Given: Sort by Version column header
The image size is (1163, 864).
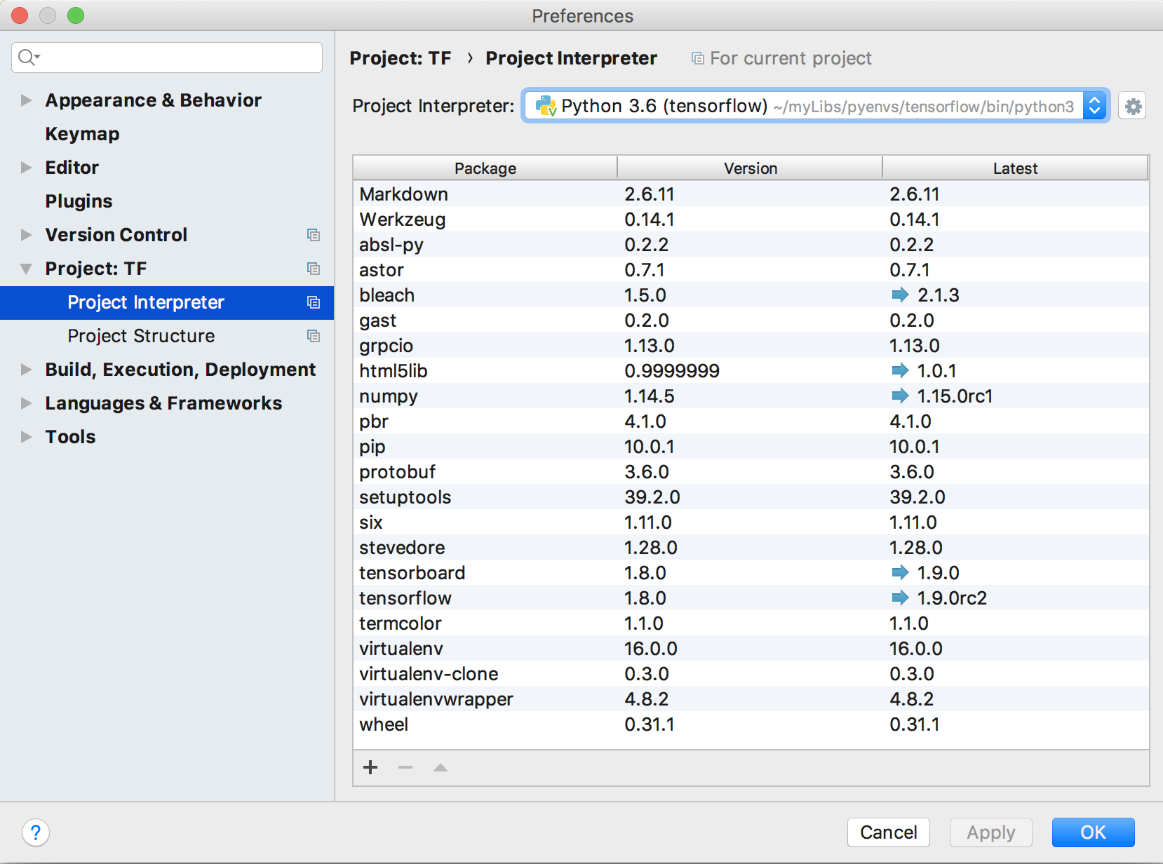Looking at the screenshot, I should (750, 168).
